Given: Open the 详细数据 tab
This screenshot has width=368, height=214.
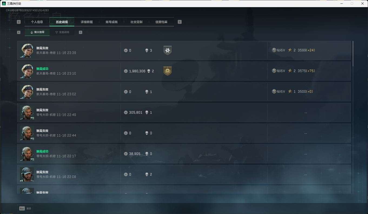Looking at the screenshot, I should click(87, 22).
